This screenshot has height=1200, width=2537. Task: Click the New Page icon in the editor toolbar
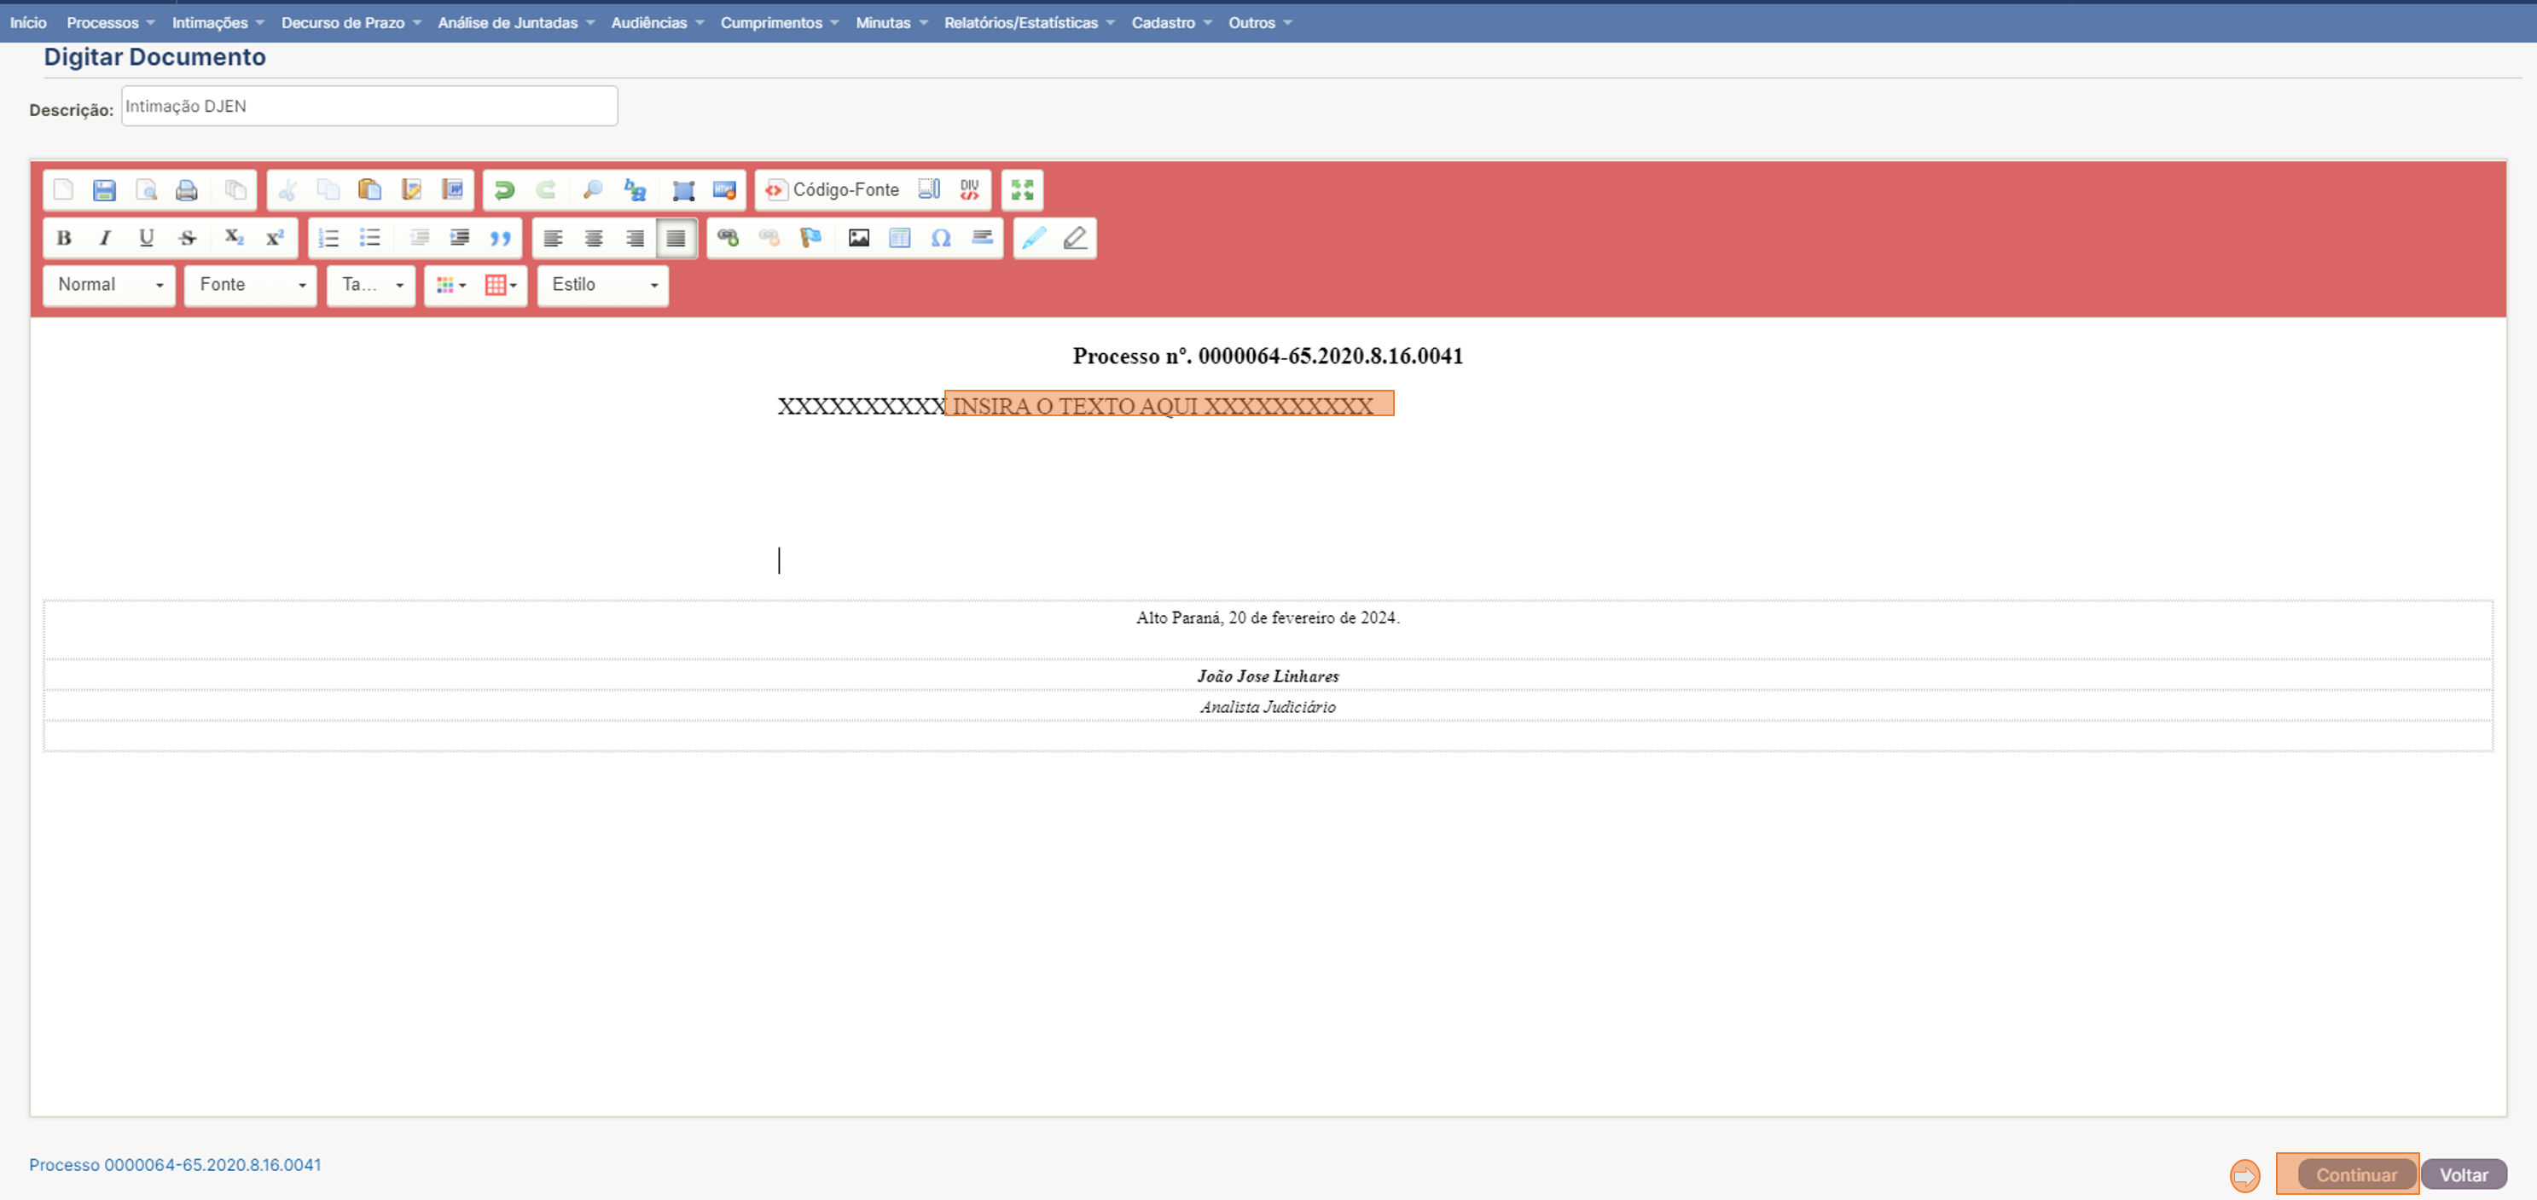[64, 190]
